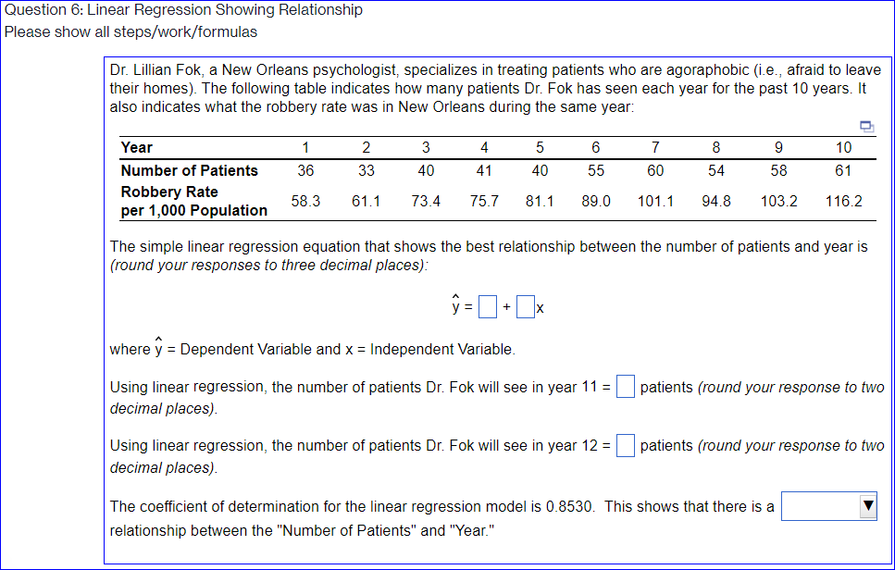Viewport: 895px width, 570px height.
Task: Click the Question 6 heading text
Action: click(181, 10)
